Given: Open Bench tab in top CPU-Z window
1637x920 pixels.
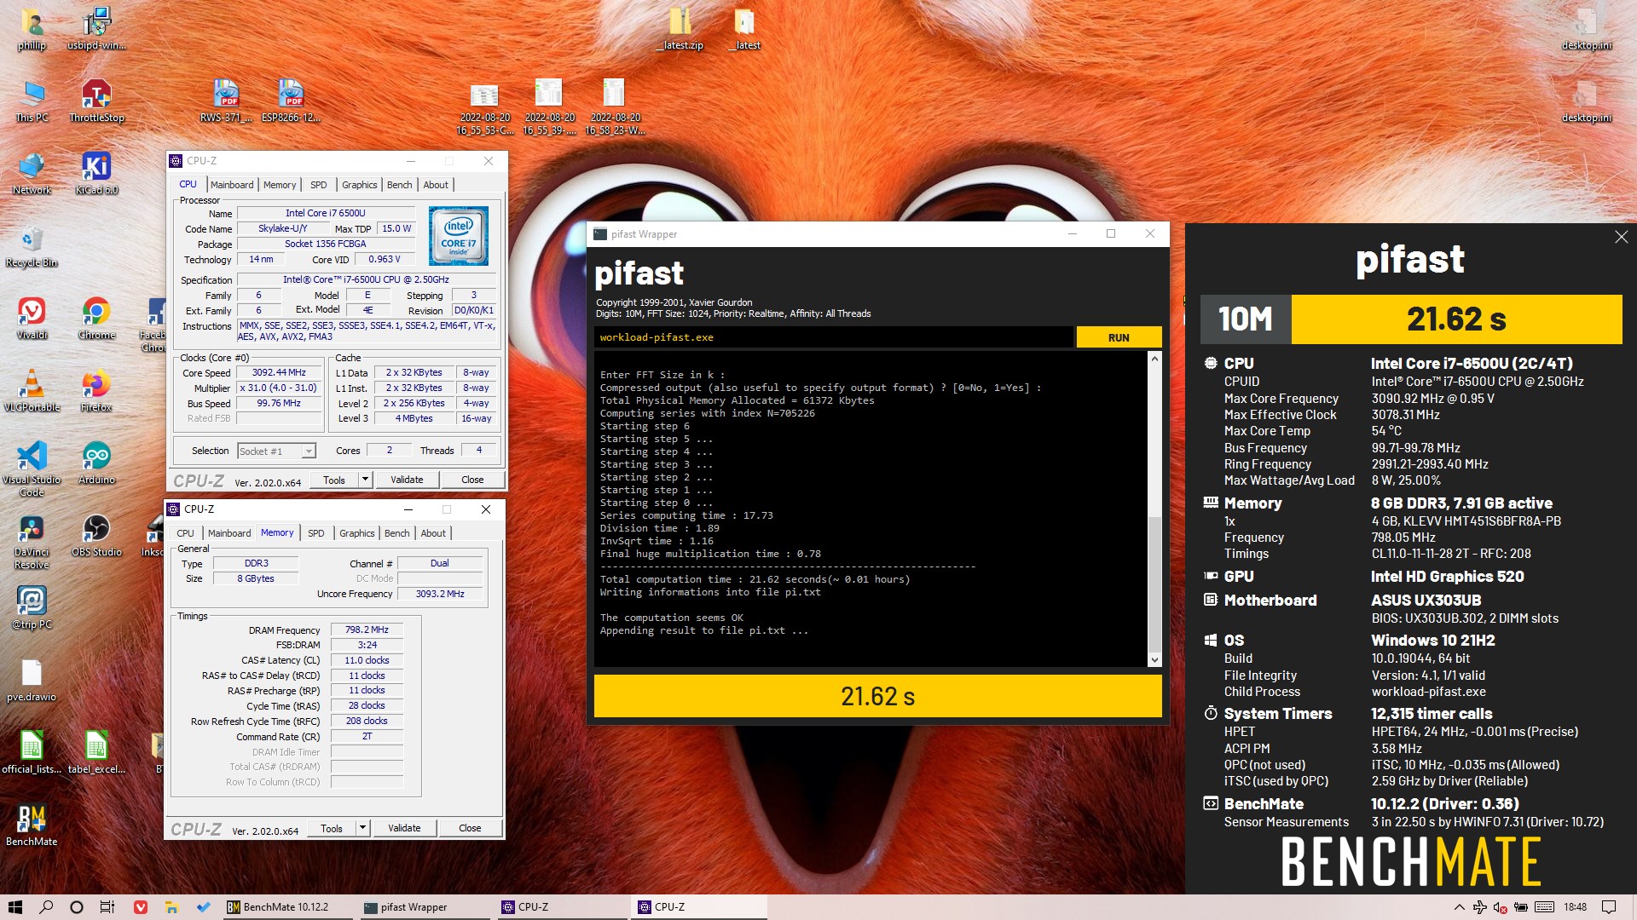Looking at the screenshot, I should click(399, 185).
